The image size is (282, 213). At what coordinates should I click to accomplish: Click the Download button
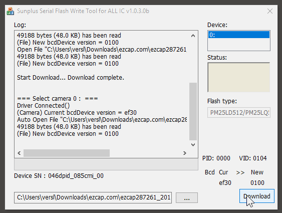(x=257, y=196)
